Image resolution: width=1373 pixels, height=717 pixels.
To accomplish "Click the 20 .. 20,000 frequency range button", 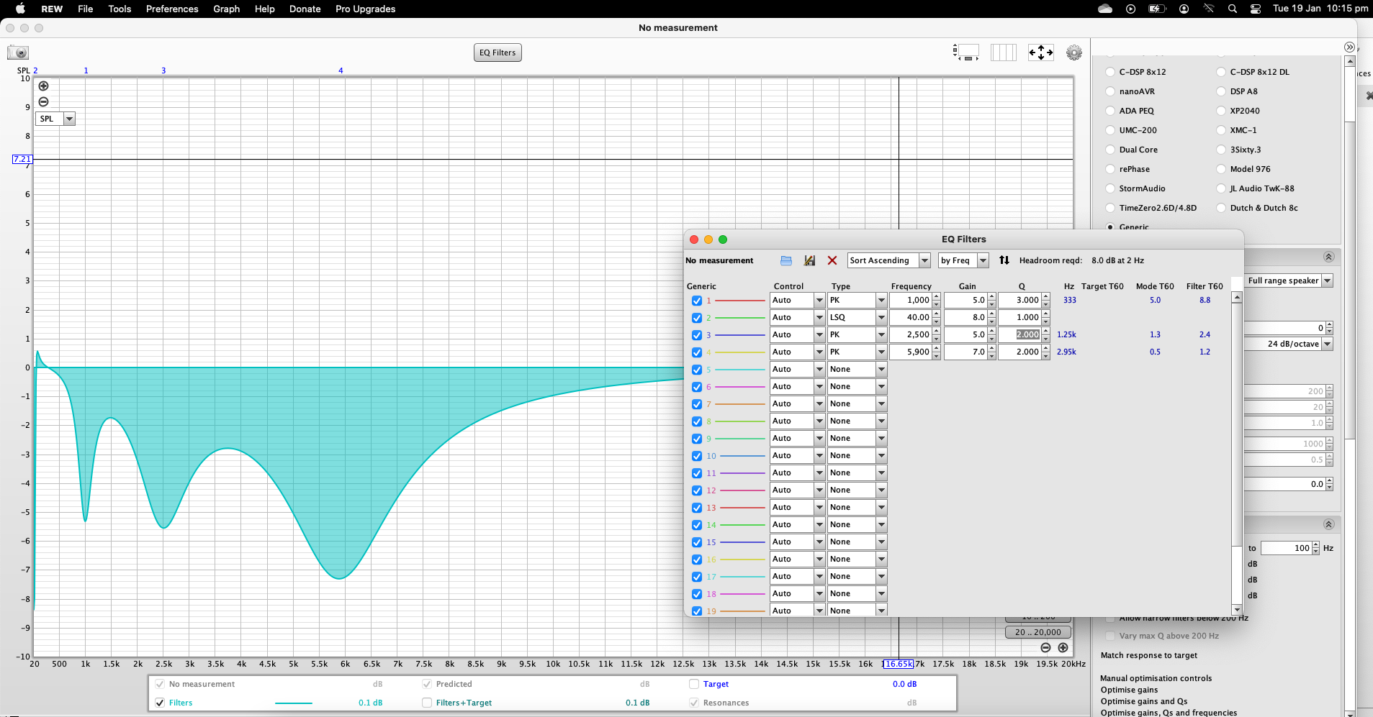I will (1037, 632).
